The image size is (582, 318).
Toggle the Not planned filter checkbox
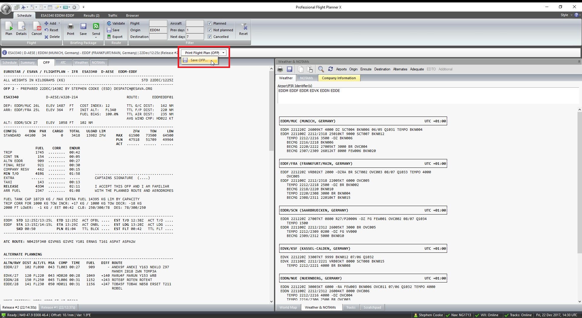click(x=209, y=30)
